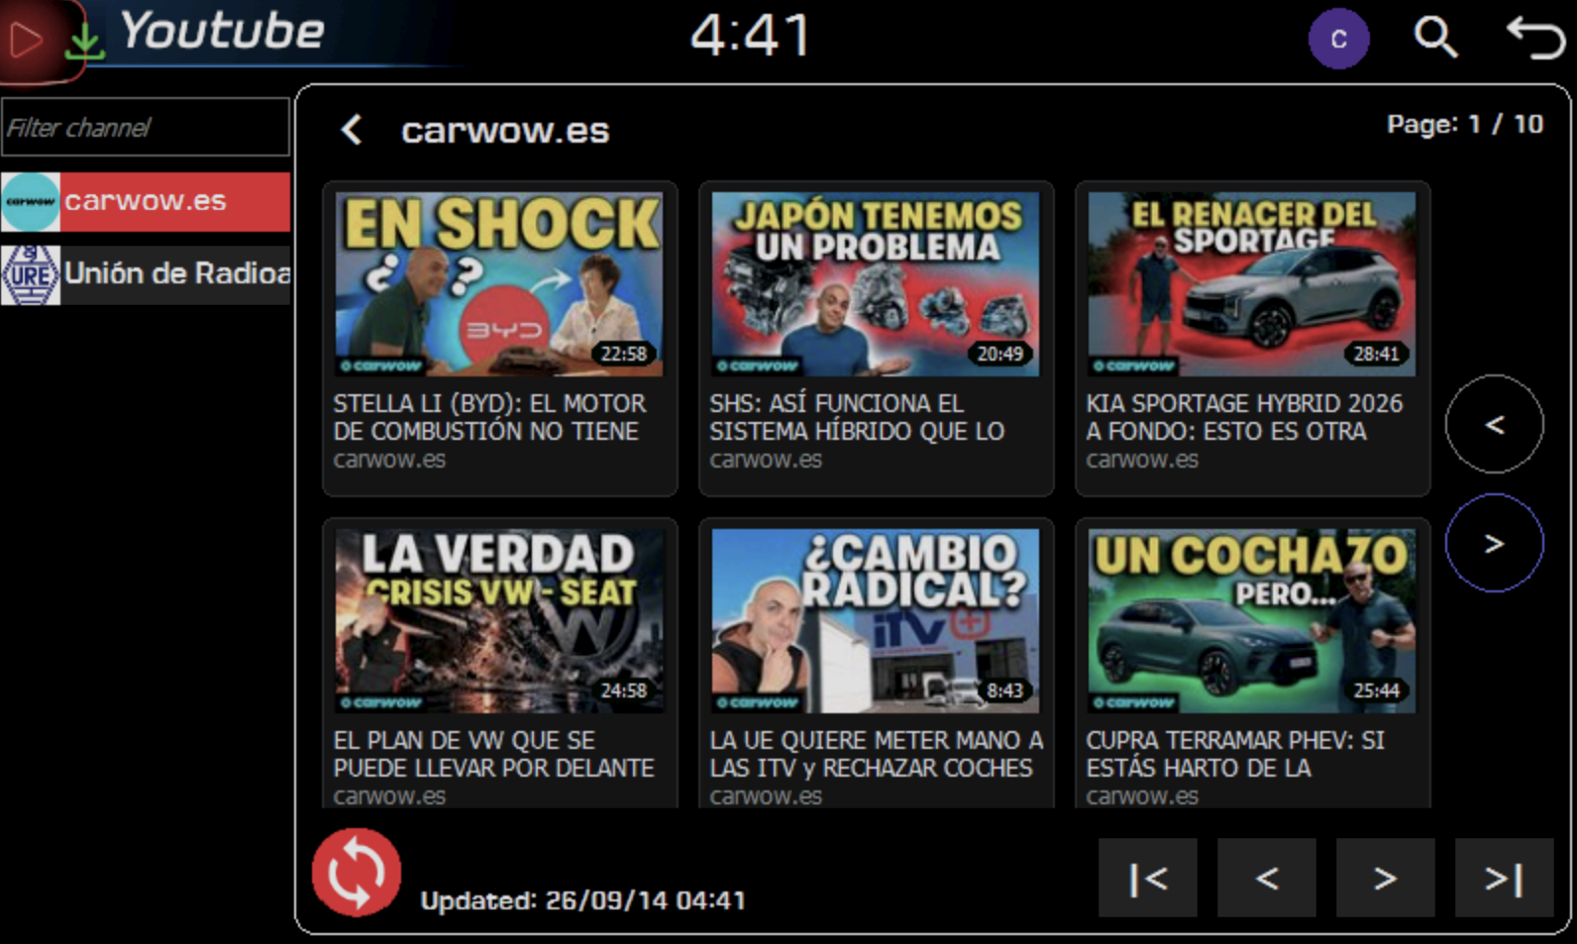Open the LA VERDAD CRISIS VW-SEAT thumbnail
Image resolution: width=1577 pixels, height=944 pixels.
tap(499, 621)
